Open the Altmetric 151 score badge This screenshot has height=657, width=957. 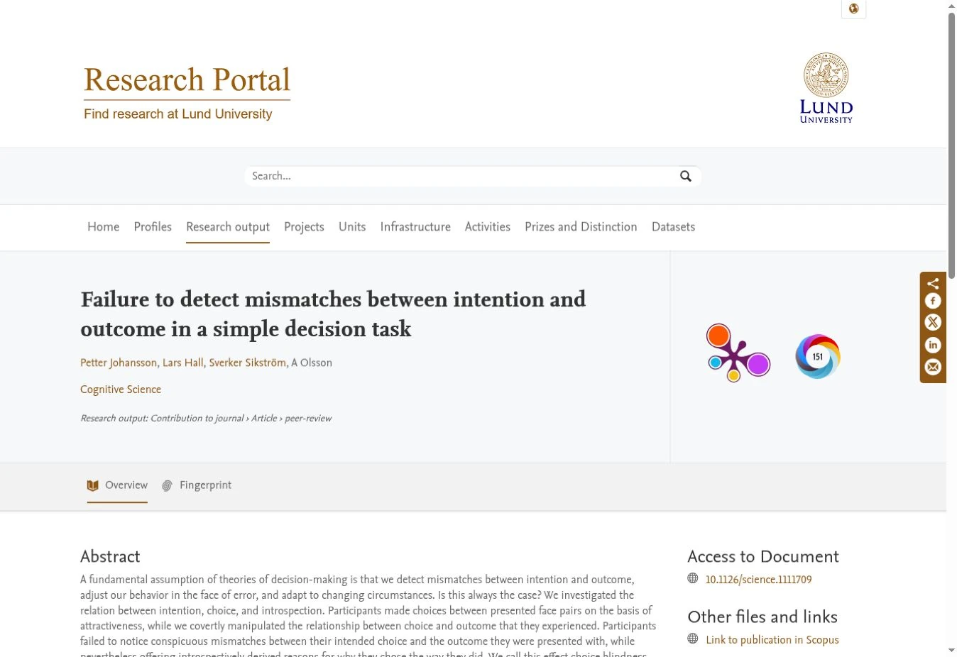(x=818, y=356)
